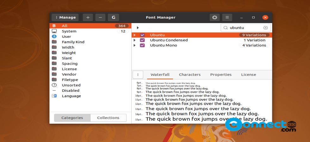Select the Ubuntu Condensed font name
Screen dimensions: 310x142
point(169,40)
